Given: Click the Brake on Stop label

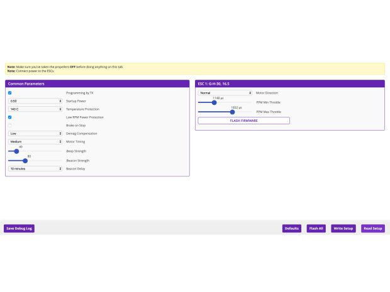Looking at the screenshot, I should (x=75, y=126).
